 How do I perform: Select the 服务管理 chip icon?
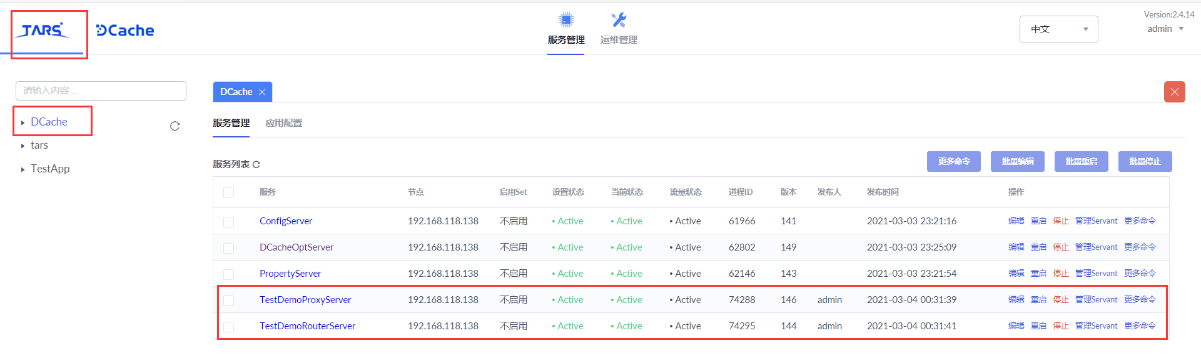566,20
